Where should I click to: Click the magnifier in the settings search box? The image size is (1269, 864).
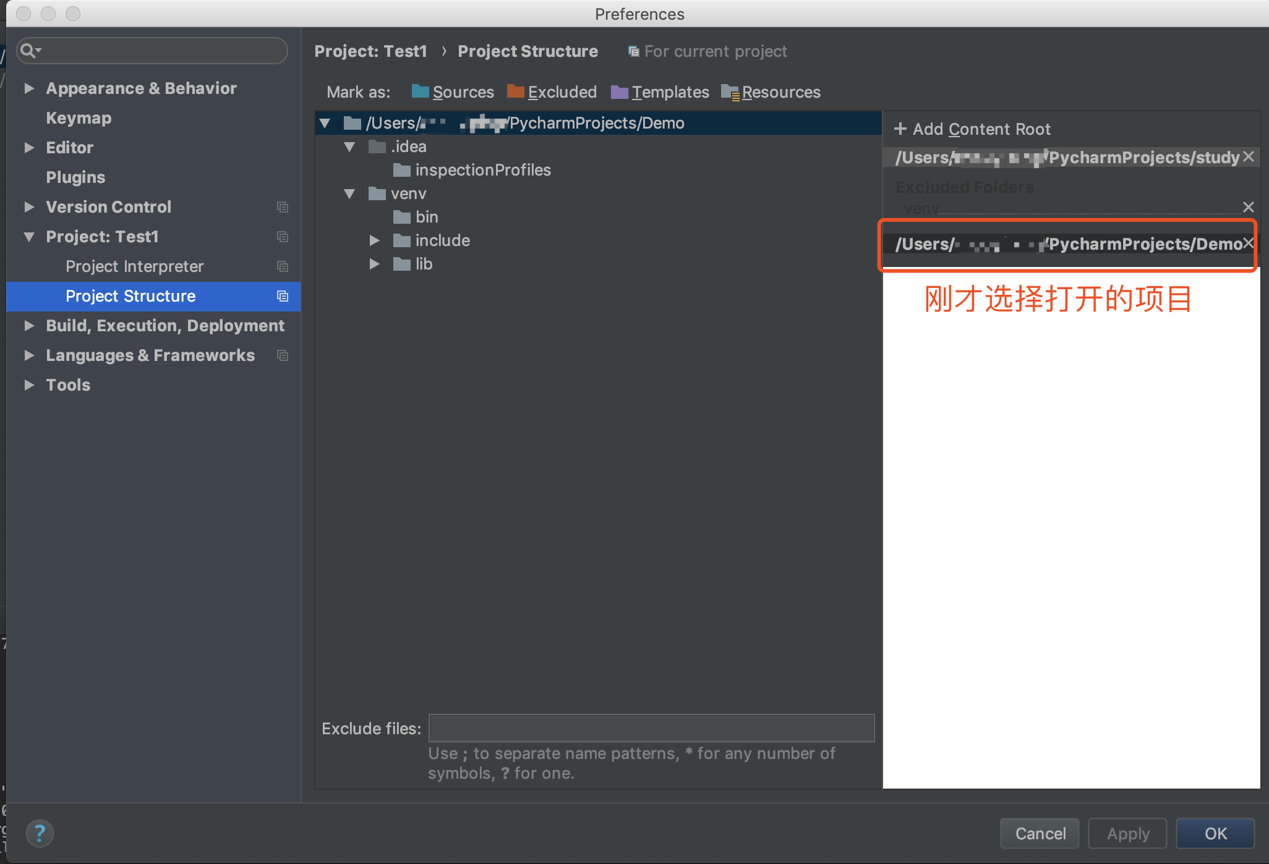[28, 50]
